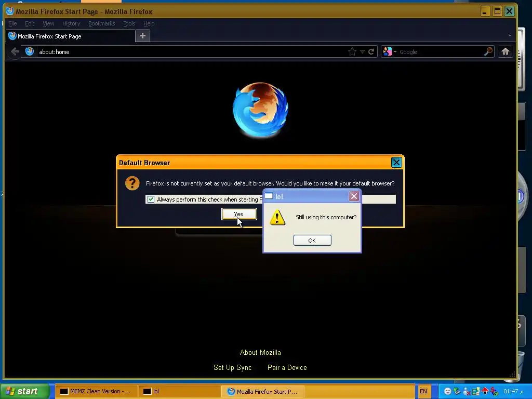Bookmark this page with the star icon
532x399 pixels.
[352, 51]
